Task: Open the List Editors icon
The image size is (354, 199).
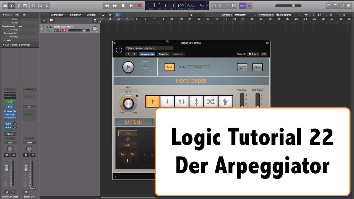Action: (329, 6)
